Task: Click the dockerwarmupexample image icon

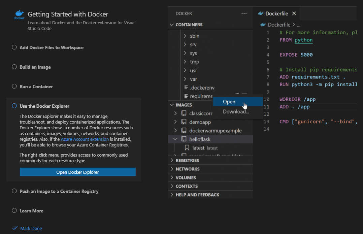Action: click(x=184, y=130)
